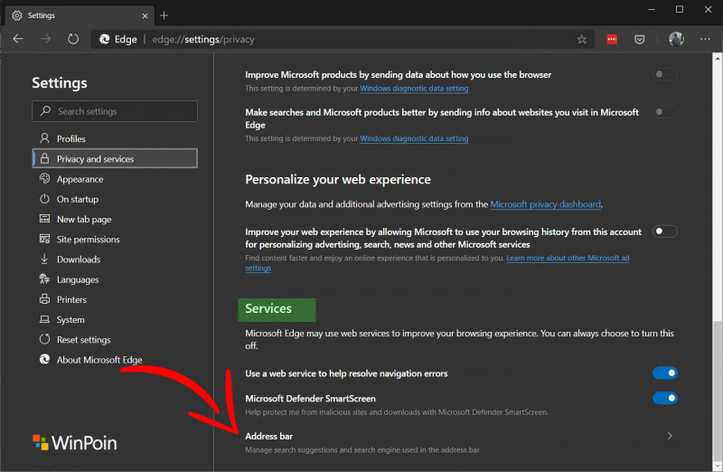This screenshot has width=723, height=472.
Task: Open the Address bar settings row
Action: [x=459, y=442]
